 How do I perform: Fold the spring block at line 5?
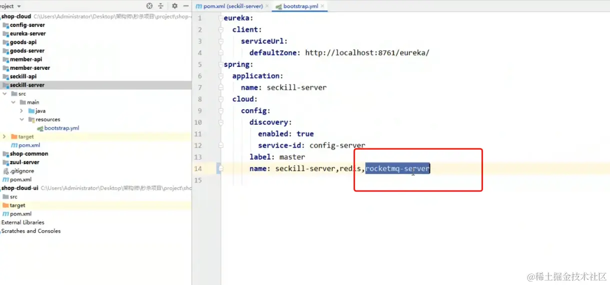point(220,64)
